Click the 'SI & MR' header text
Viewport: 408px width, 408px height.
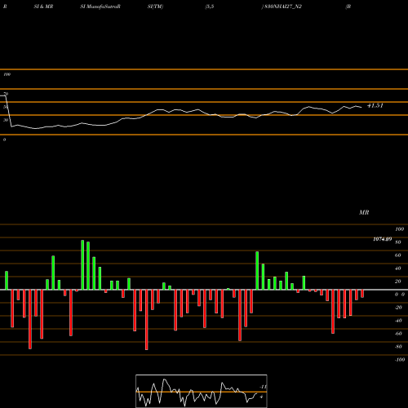(x=43, y=7)
